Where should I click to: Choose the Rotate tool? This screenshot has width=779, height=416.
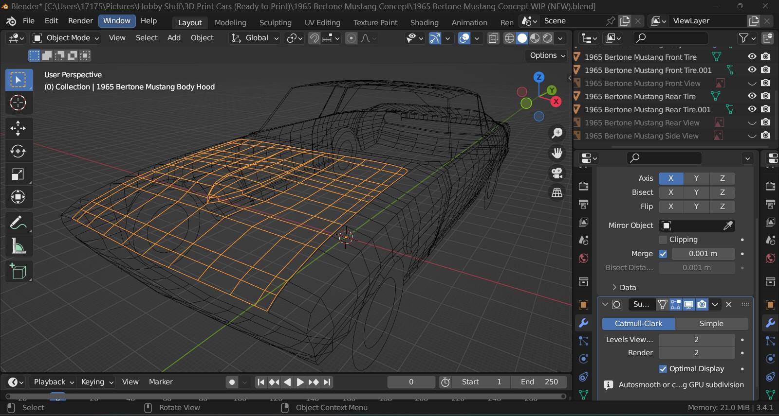tap(19, 151)
